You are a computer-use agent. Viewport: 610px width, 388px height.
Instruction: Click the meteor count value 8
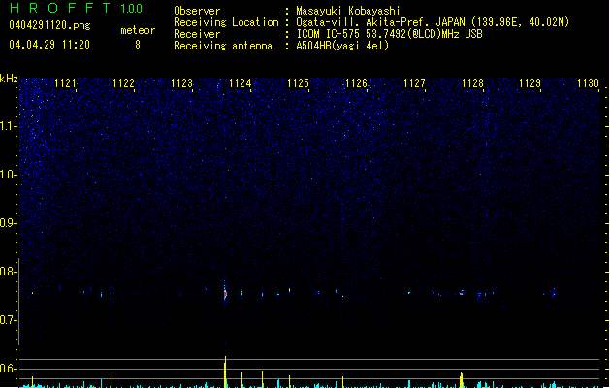(x=138, y=45)
